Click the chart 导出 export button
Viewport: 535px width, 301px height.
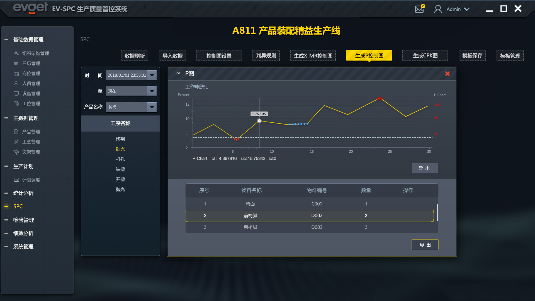[x=425, y=168]
